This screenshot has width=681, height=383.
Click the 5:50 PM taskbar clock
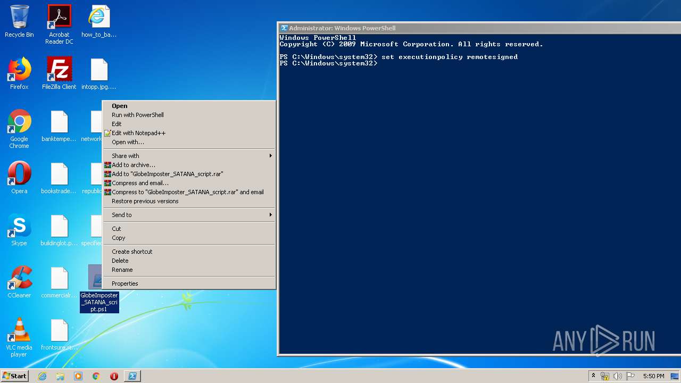pos(653,376)
